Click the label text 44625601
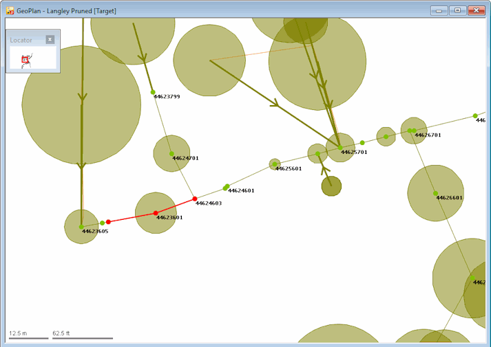 [x=289, y=168]
